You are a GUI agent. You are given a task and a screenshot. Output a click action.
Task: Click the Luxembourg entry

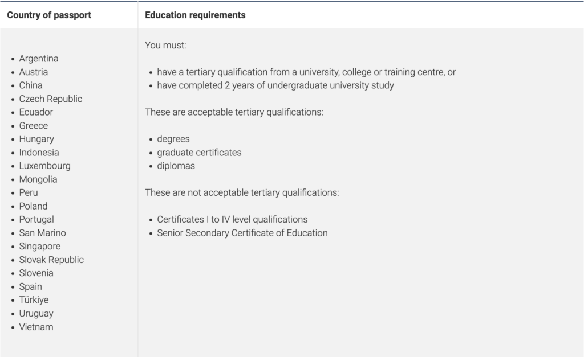tap(44, 166)
